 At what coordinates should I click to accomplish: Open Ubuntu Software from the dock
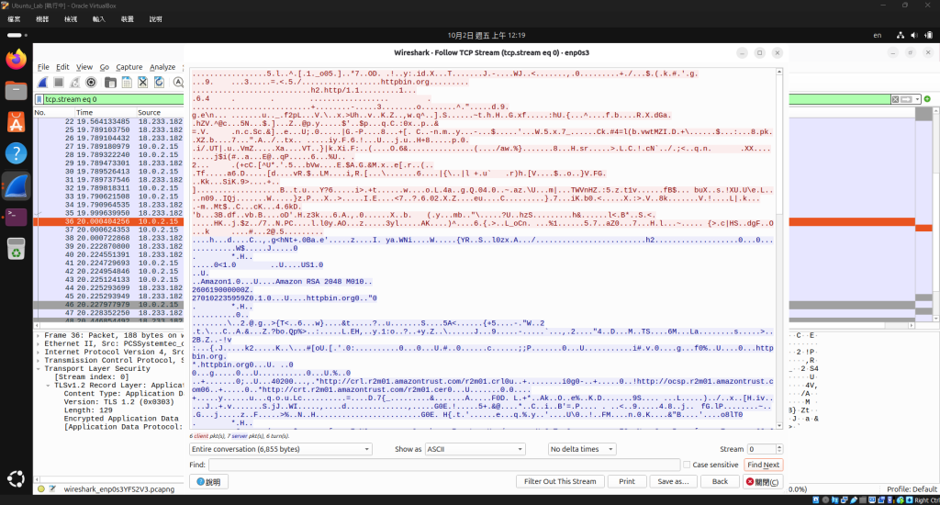point(17,122)
